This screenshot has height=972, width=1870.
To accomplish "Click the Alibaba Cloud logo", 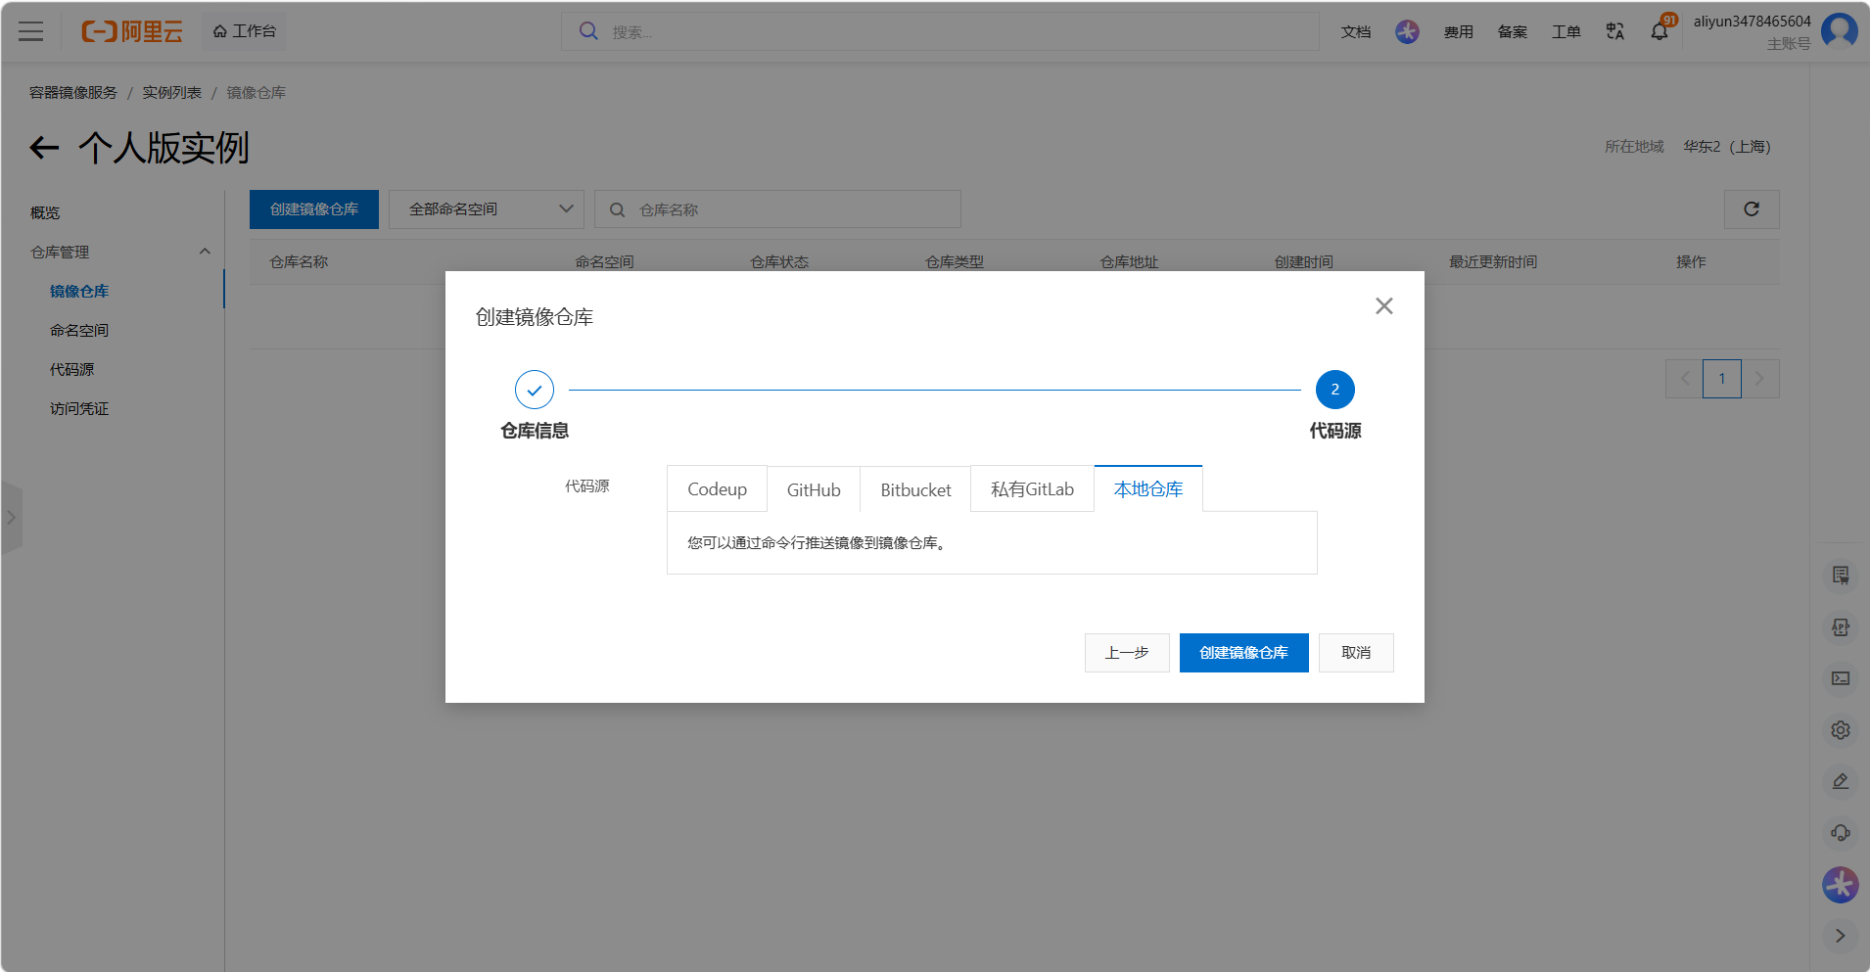I will pyautogui.click(x=132, y=31).
